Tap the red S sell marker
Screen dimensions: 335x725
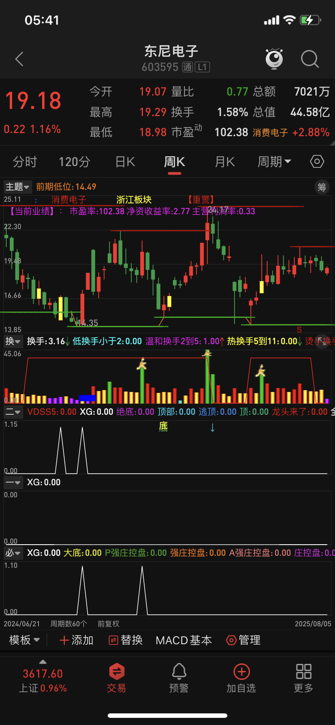[299, 329]
